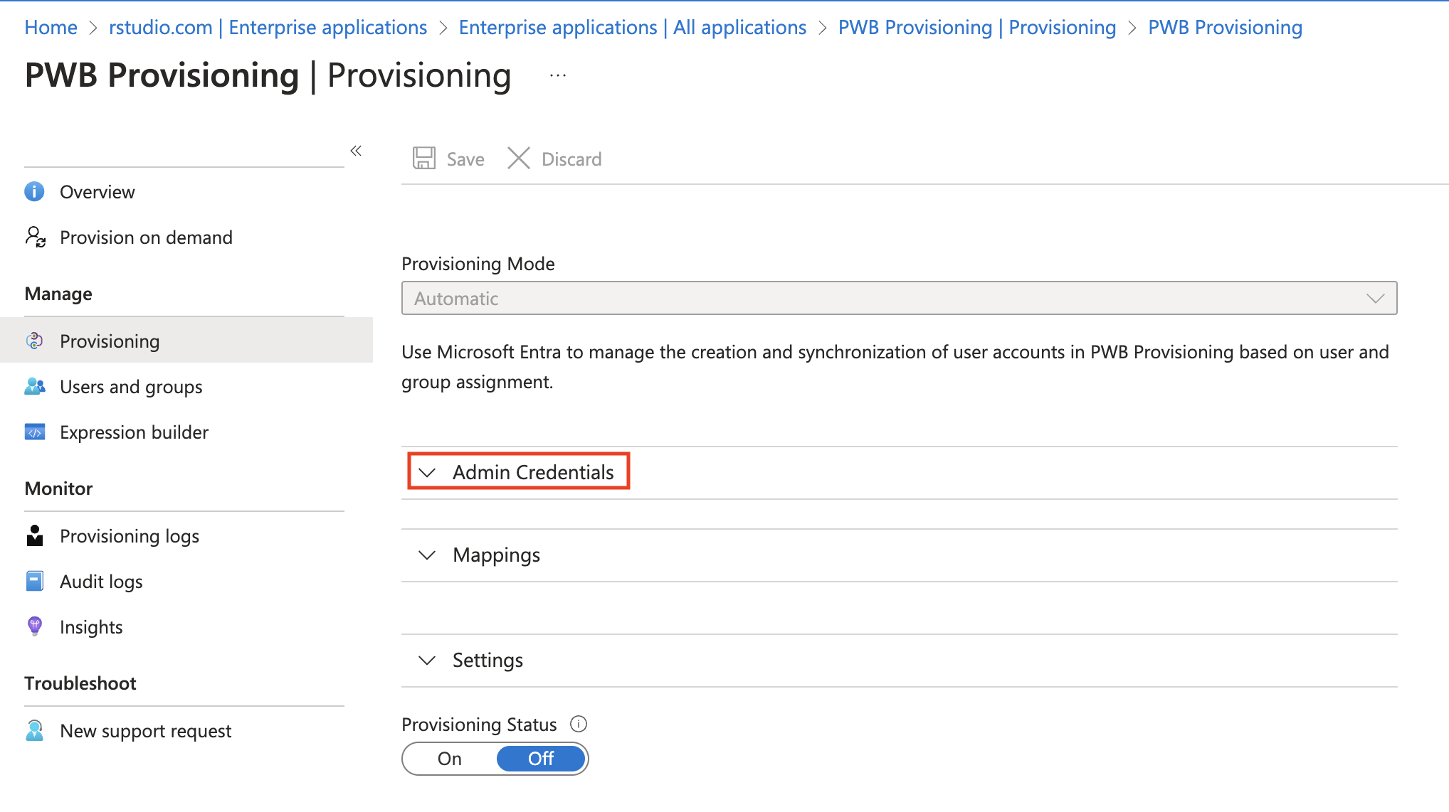Click the Save button label
1449x812 pixels.
[x=465, y=159]
